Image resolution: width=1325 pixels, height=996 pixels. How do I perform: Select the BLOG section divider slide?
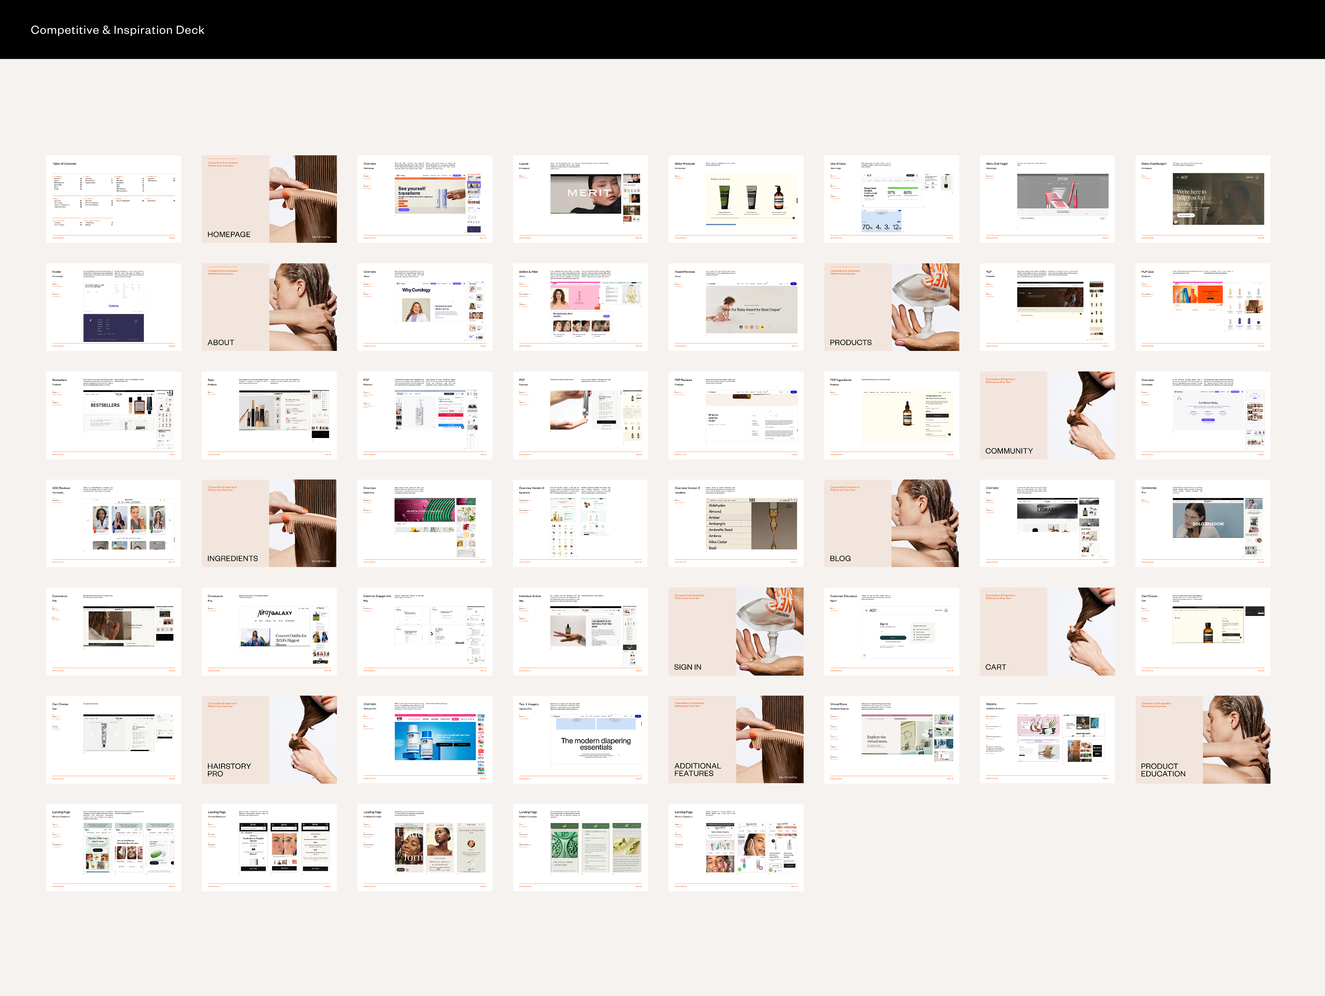(891, 523)
